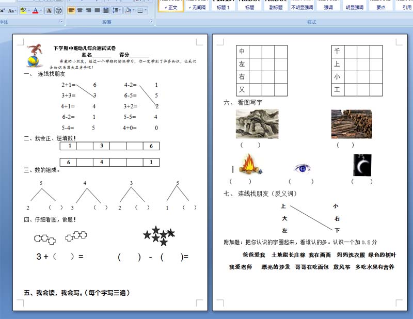Apply the red font color
This screenshot has width=413, height=319.
point(36,10)
